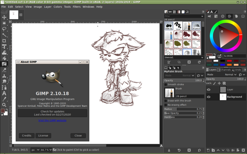Enable No erasing effect checkbox
Screen dimensions: 247x154
[x=166, y=105]
